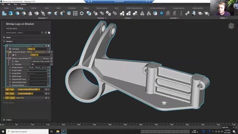Click the Image Length input field
Viewport: 238px width, 134px height.
37,70
